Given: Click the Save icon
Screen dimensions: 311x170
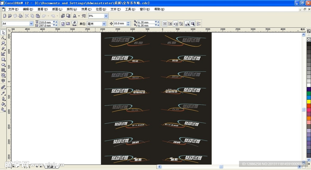Looking at the screenshot, I should pos(15,16).
